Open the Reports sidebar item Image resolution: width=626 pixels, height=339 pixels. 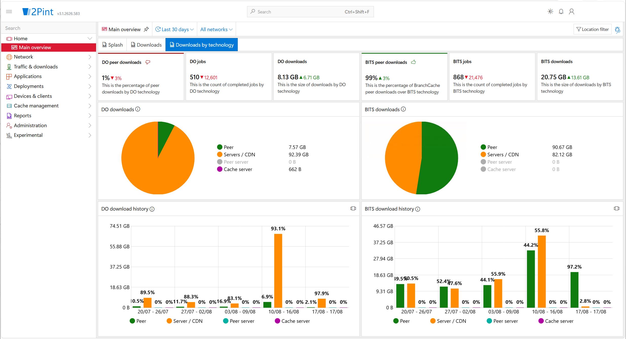(49, 116)
